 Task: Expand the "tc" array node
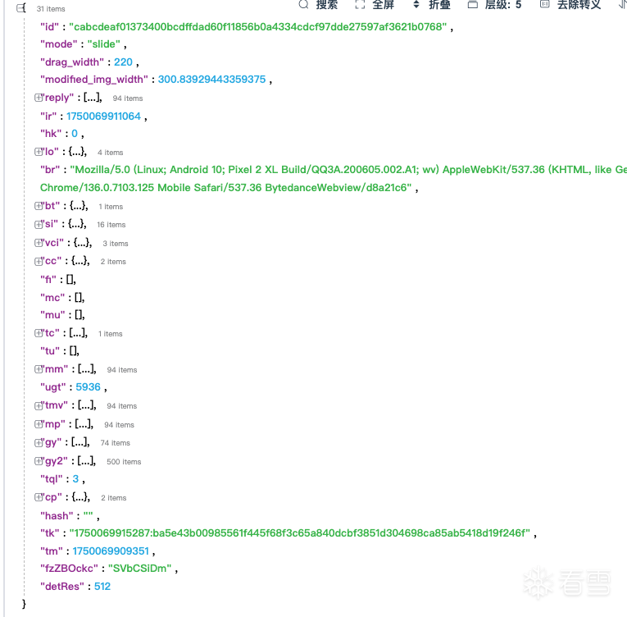(39, 333)
